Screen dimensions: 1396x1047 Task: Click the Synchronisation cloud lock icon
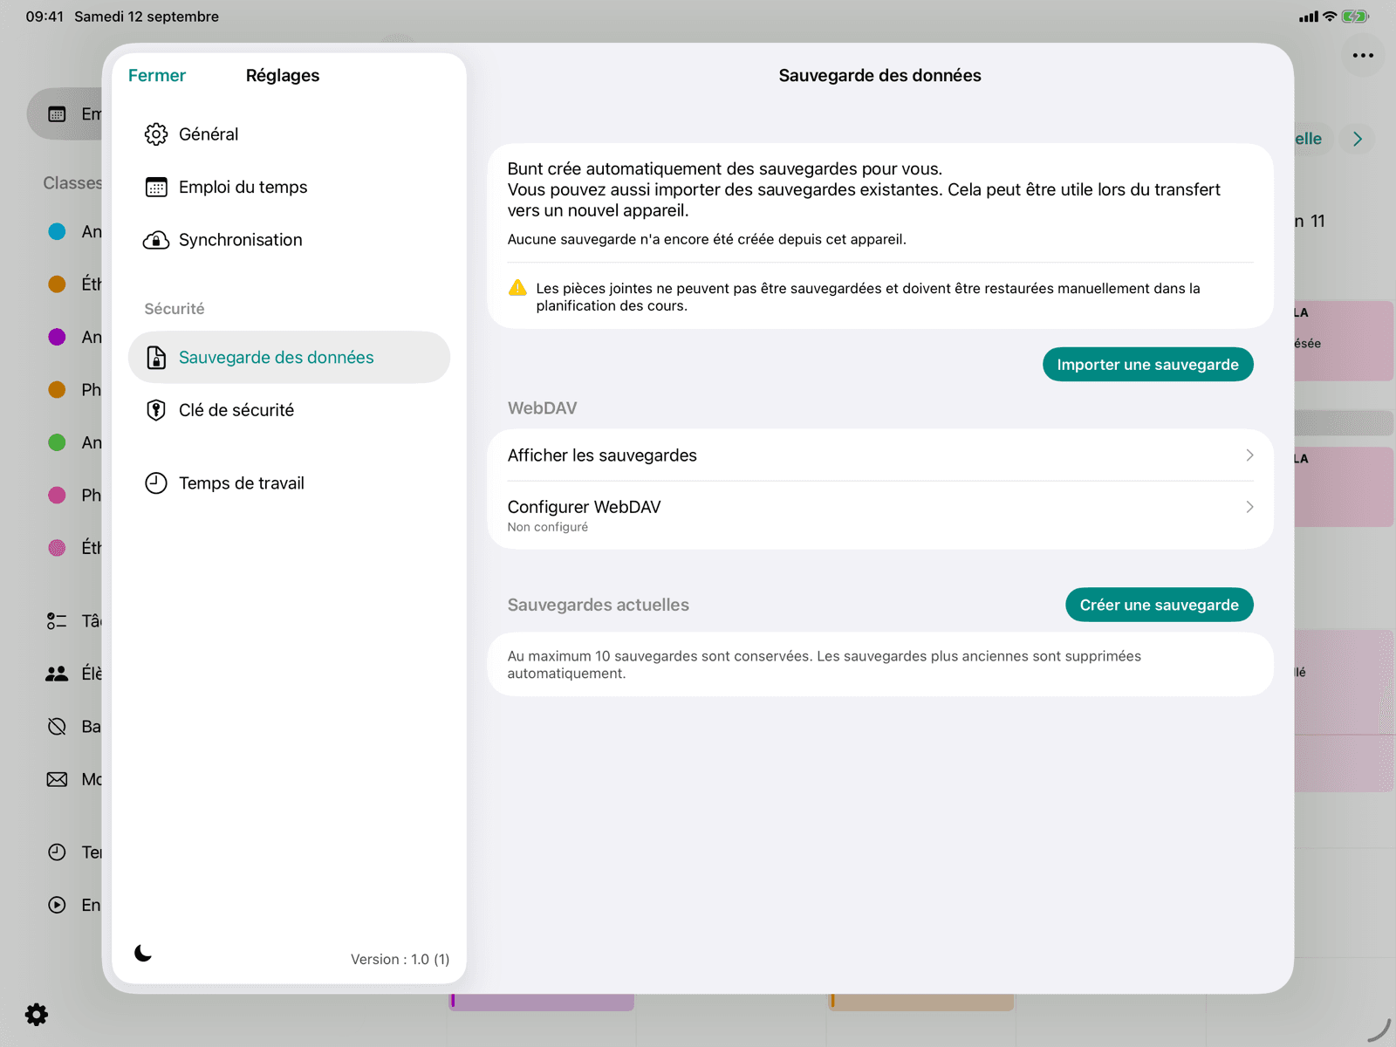tap(156, 240)
